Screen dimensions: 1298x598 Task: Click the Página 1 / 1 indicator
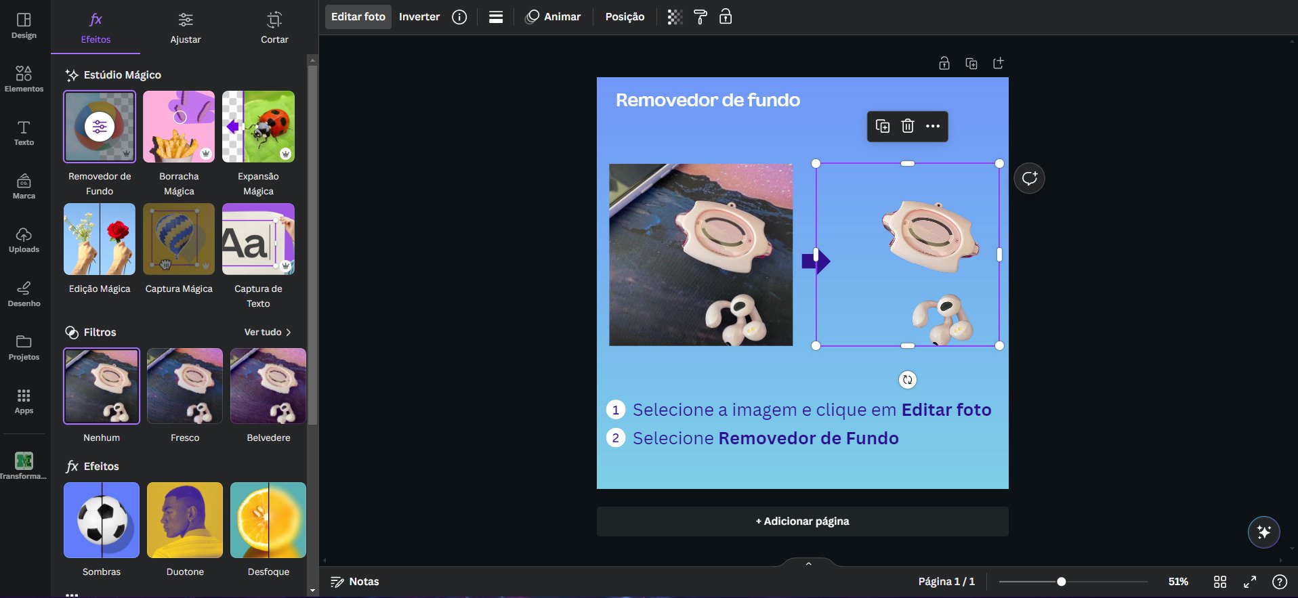pyautogui.click(x=946, y=582)
